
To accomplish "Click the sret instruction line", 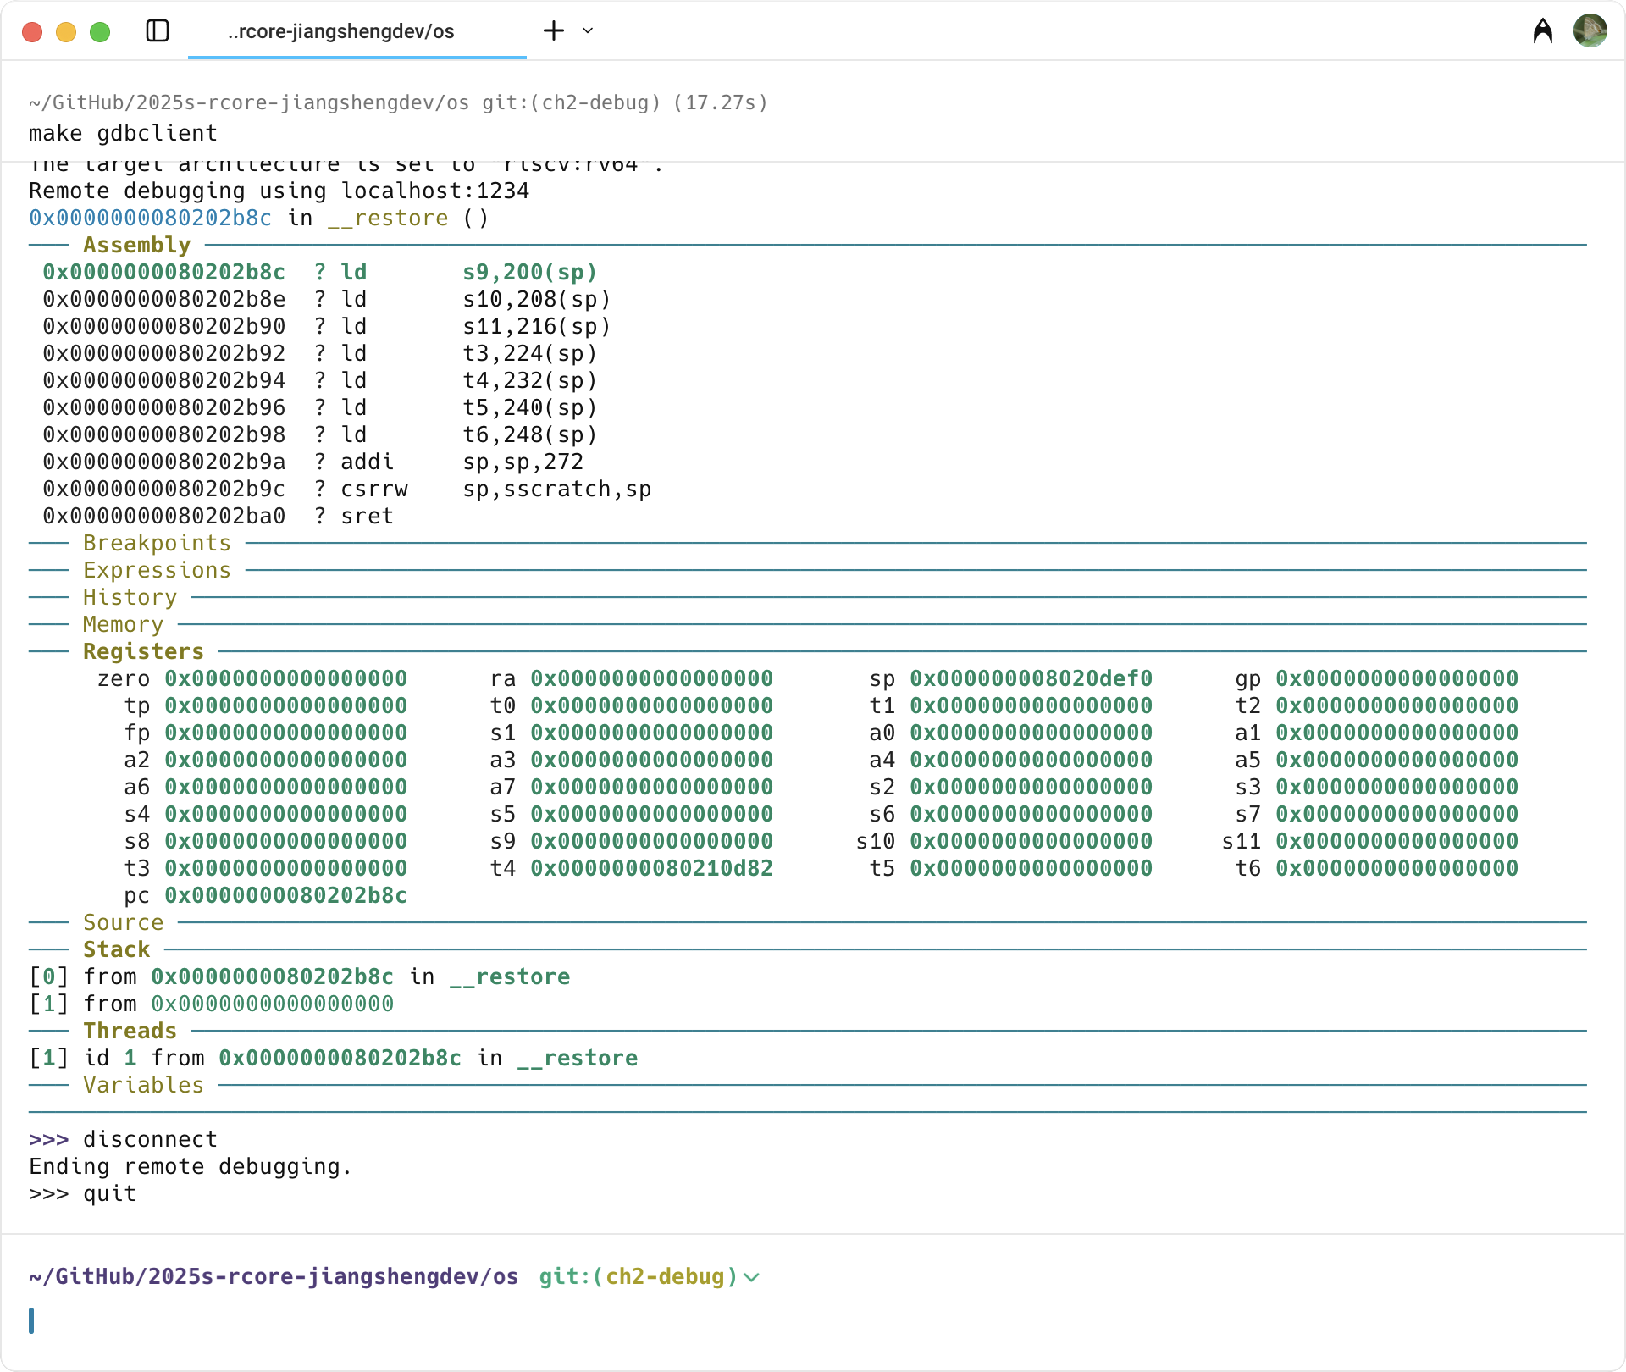I will tap(367, 516).
